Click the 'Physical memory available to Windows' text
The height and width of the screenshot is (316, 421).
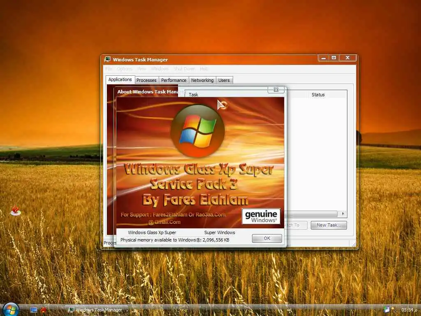[x=174, y=240]
